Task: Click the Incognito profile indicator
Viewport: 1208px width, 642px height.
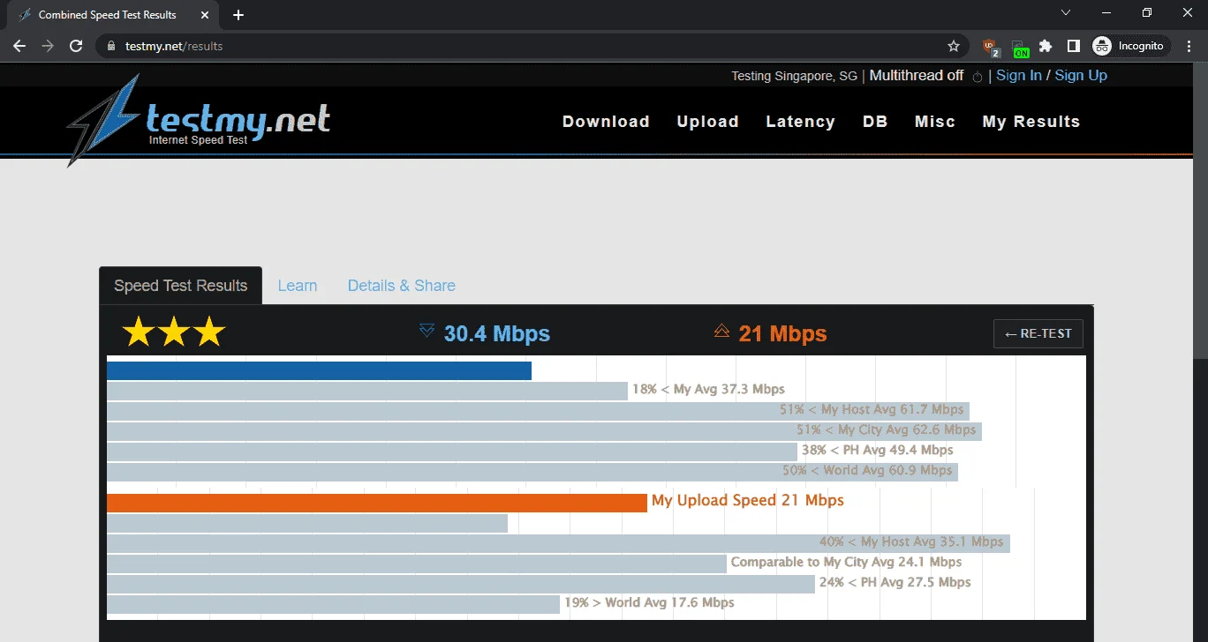Action: 1131,46
